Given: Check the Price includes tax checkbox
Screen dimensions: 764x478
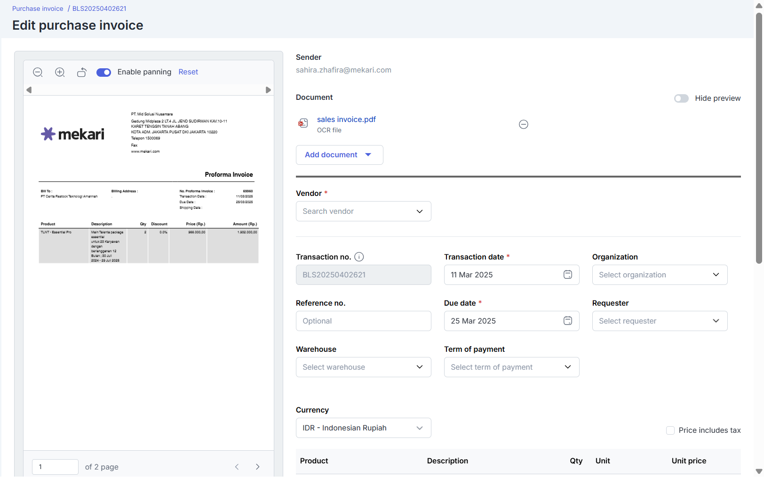Looking at the screenshot, I should (670, 430).
